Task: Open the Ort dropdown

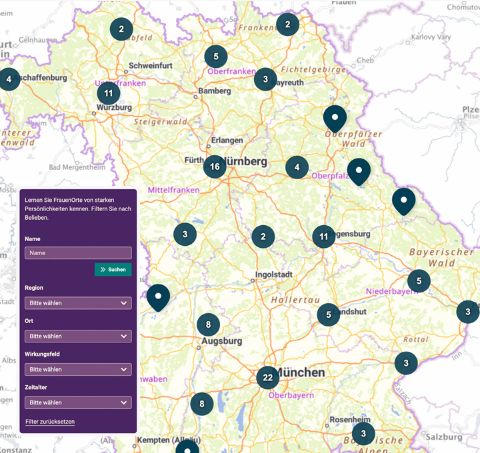Action: [x=79, y=336]
